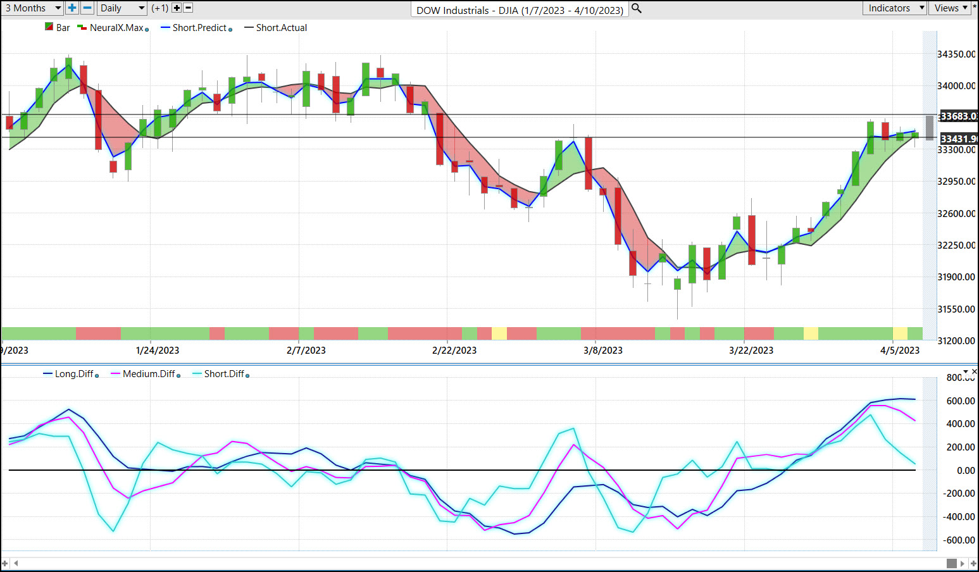Click the 33683 price marker label
Image resolution: width=979 pixels, height=572 pixels.
click(957, 116)
